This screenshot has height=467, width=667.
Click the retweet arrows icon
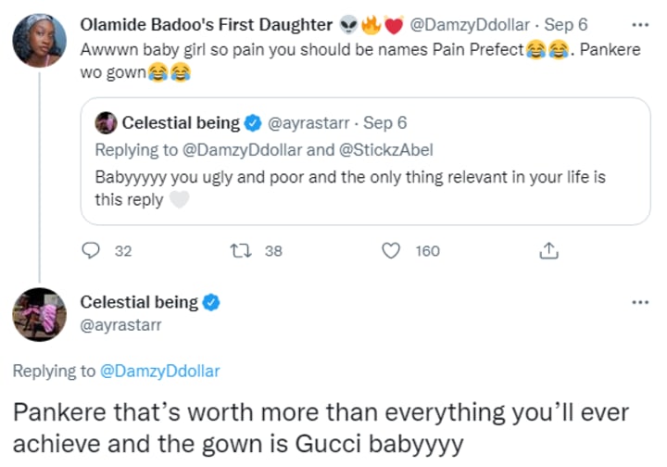click(x=239, y=250)
